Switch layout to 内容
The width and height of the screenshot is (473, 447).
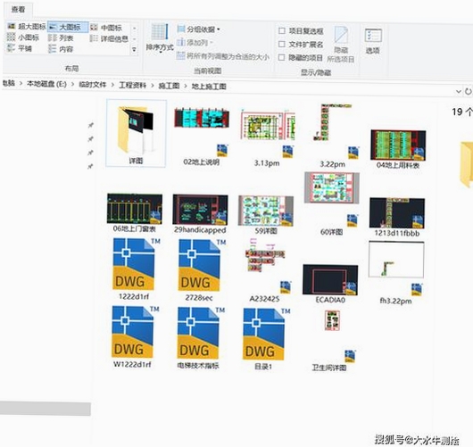pyautogui.click(x=61, y=49)
